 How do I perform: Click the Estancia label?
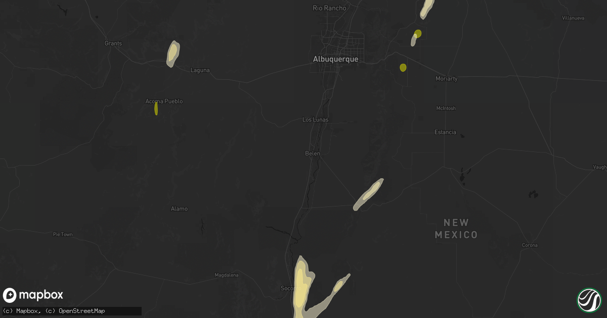click(446, 132)
